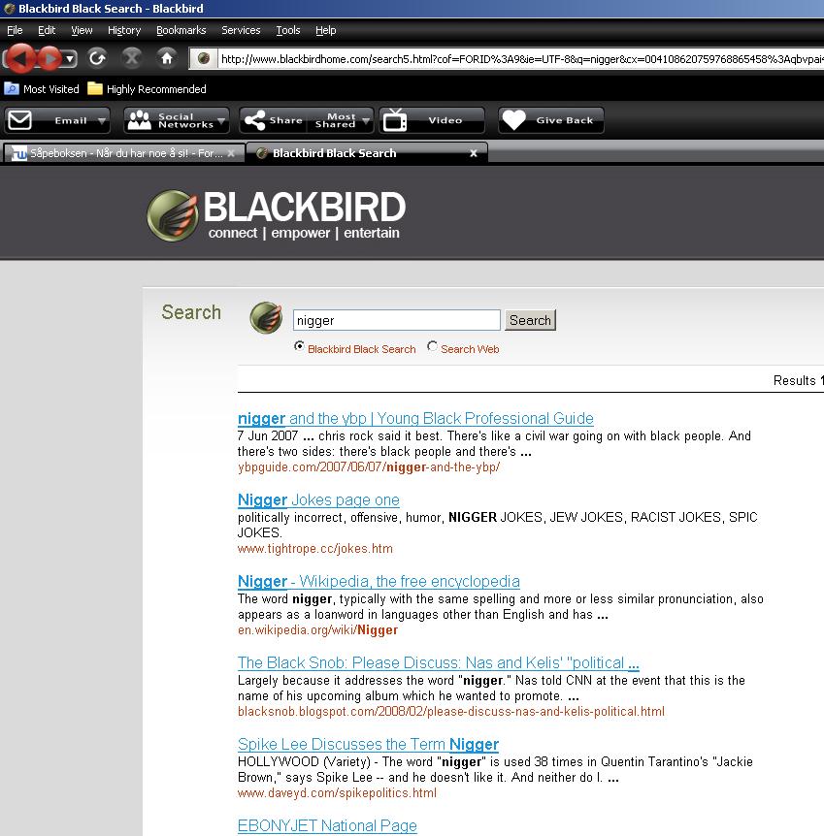Click the site favicon in the address bar
The image size is (824, 836).
(204, 58)
